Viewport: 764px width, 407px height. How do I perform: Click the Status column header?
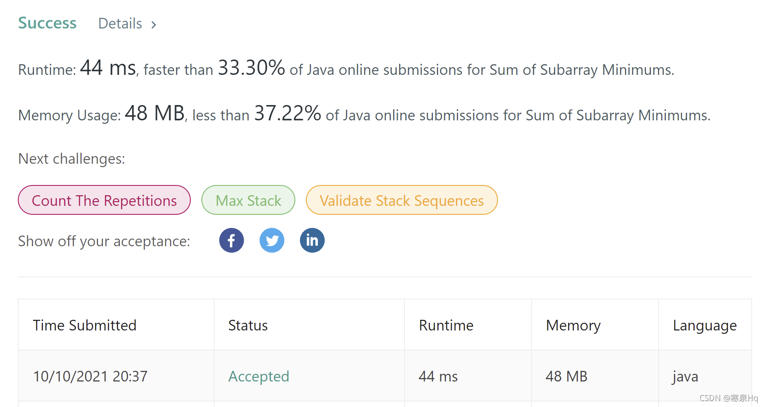pos(248,325)
